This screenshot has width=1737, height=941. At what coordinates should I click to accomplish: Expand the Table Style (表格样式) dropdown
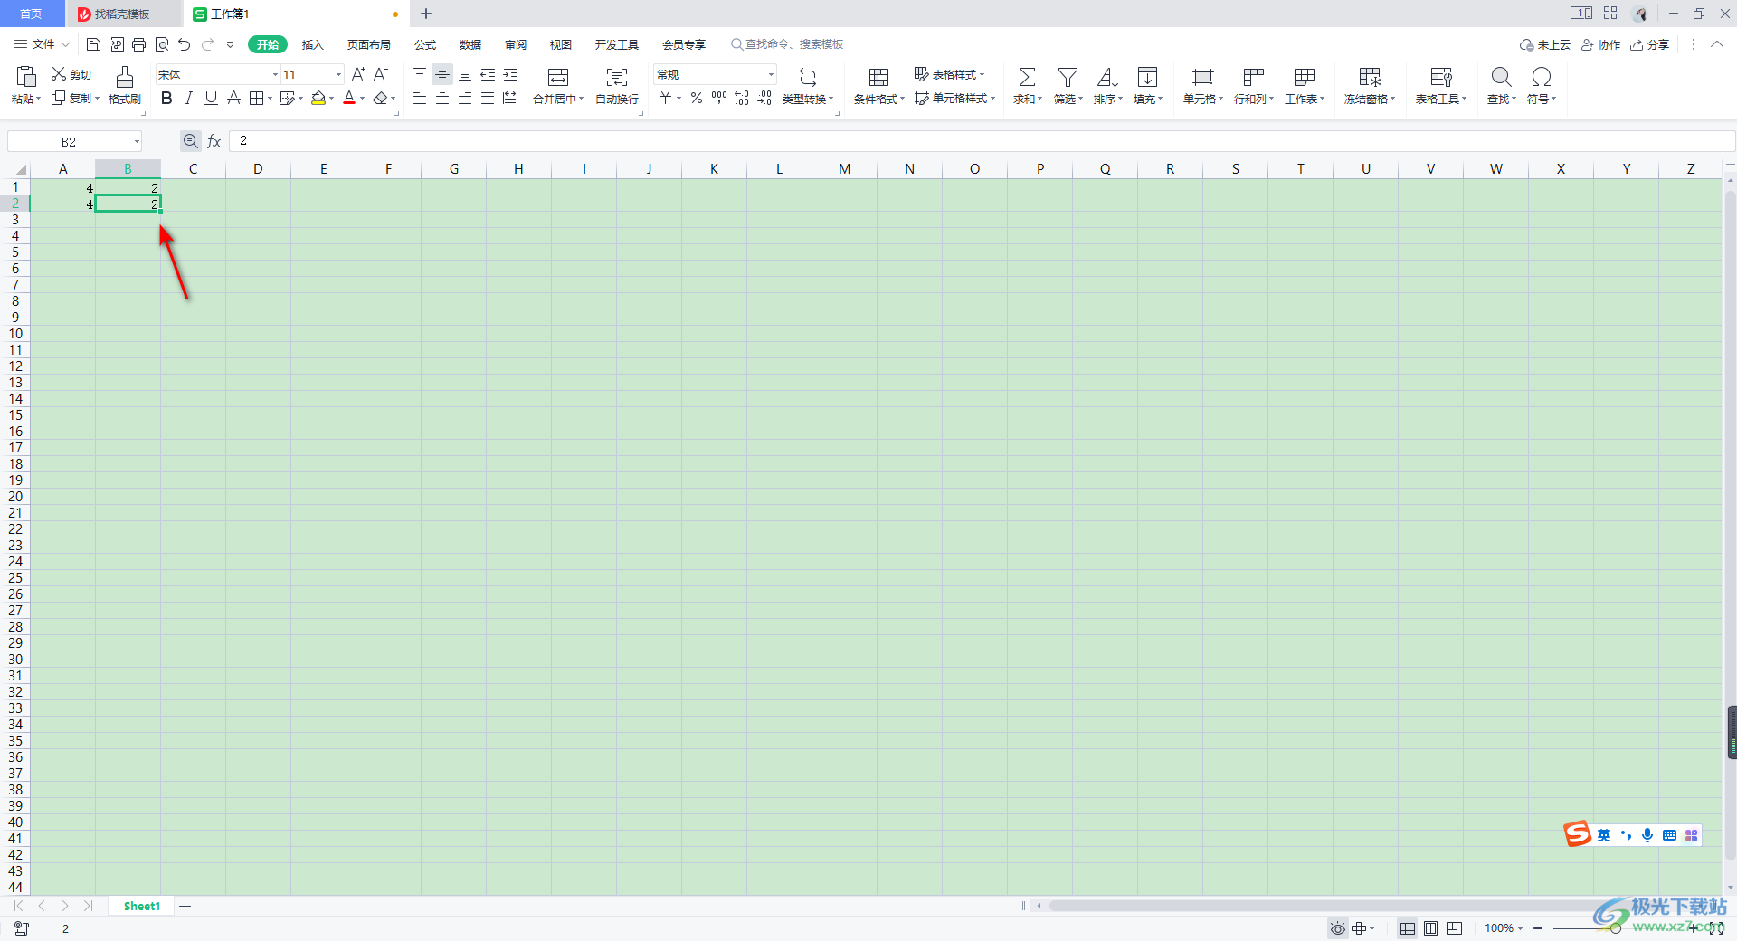[x=982, y=75]
